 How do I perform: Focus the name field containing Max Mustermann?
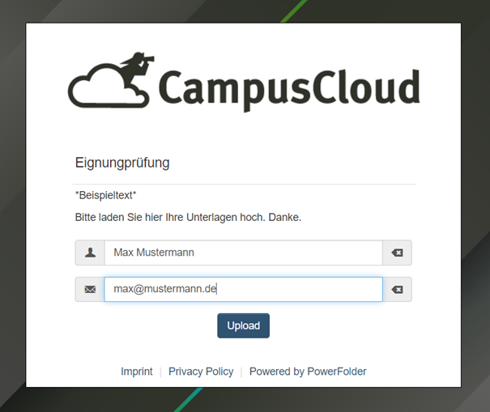243,253
